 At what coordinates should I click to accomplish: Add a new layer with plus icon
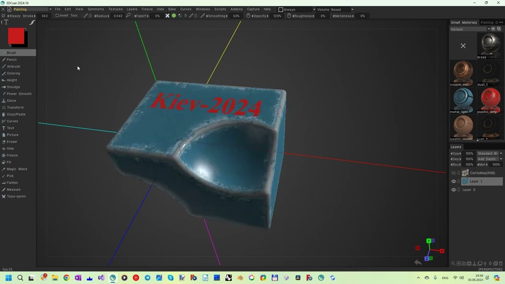(x=459, y=263)
